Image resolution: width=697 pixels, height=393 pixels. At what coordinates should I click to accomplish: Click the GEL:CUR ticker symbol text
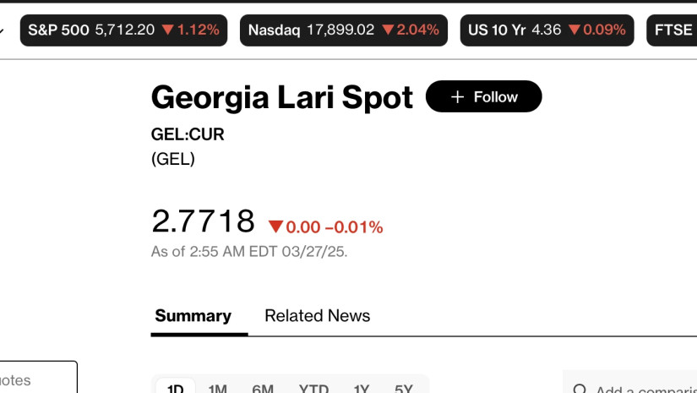coord(188,134)
